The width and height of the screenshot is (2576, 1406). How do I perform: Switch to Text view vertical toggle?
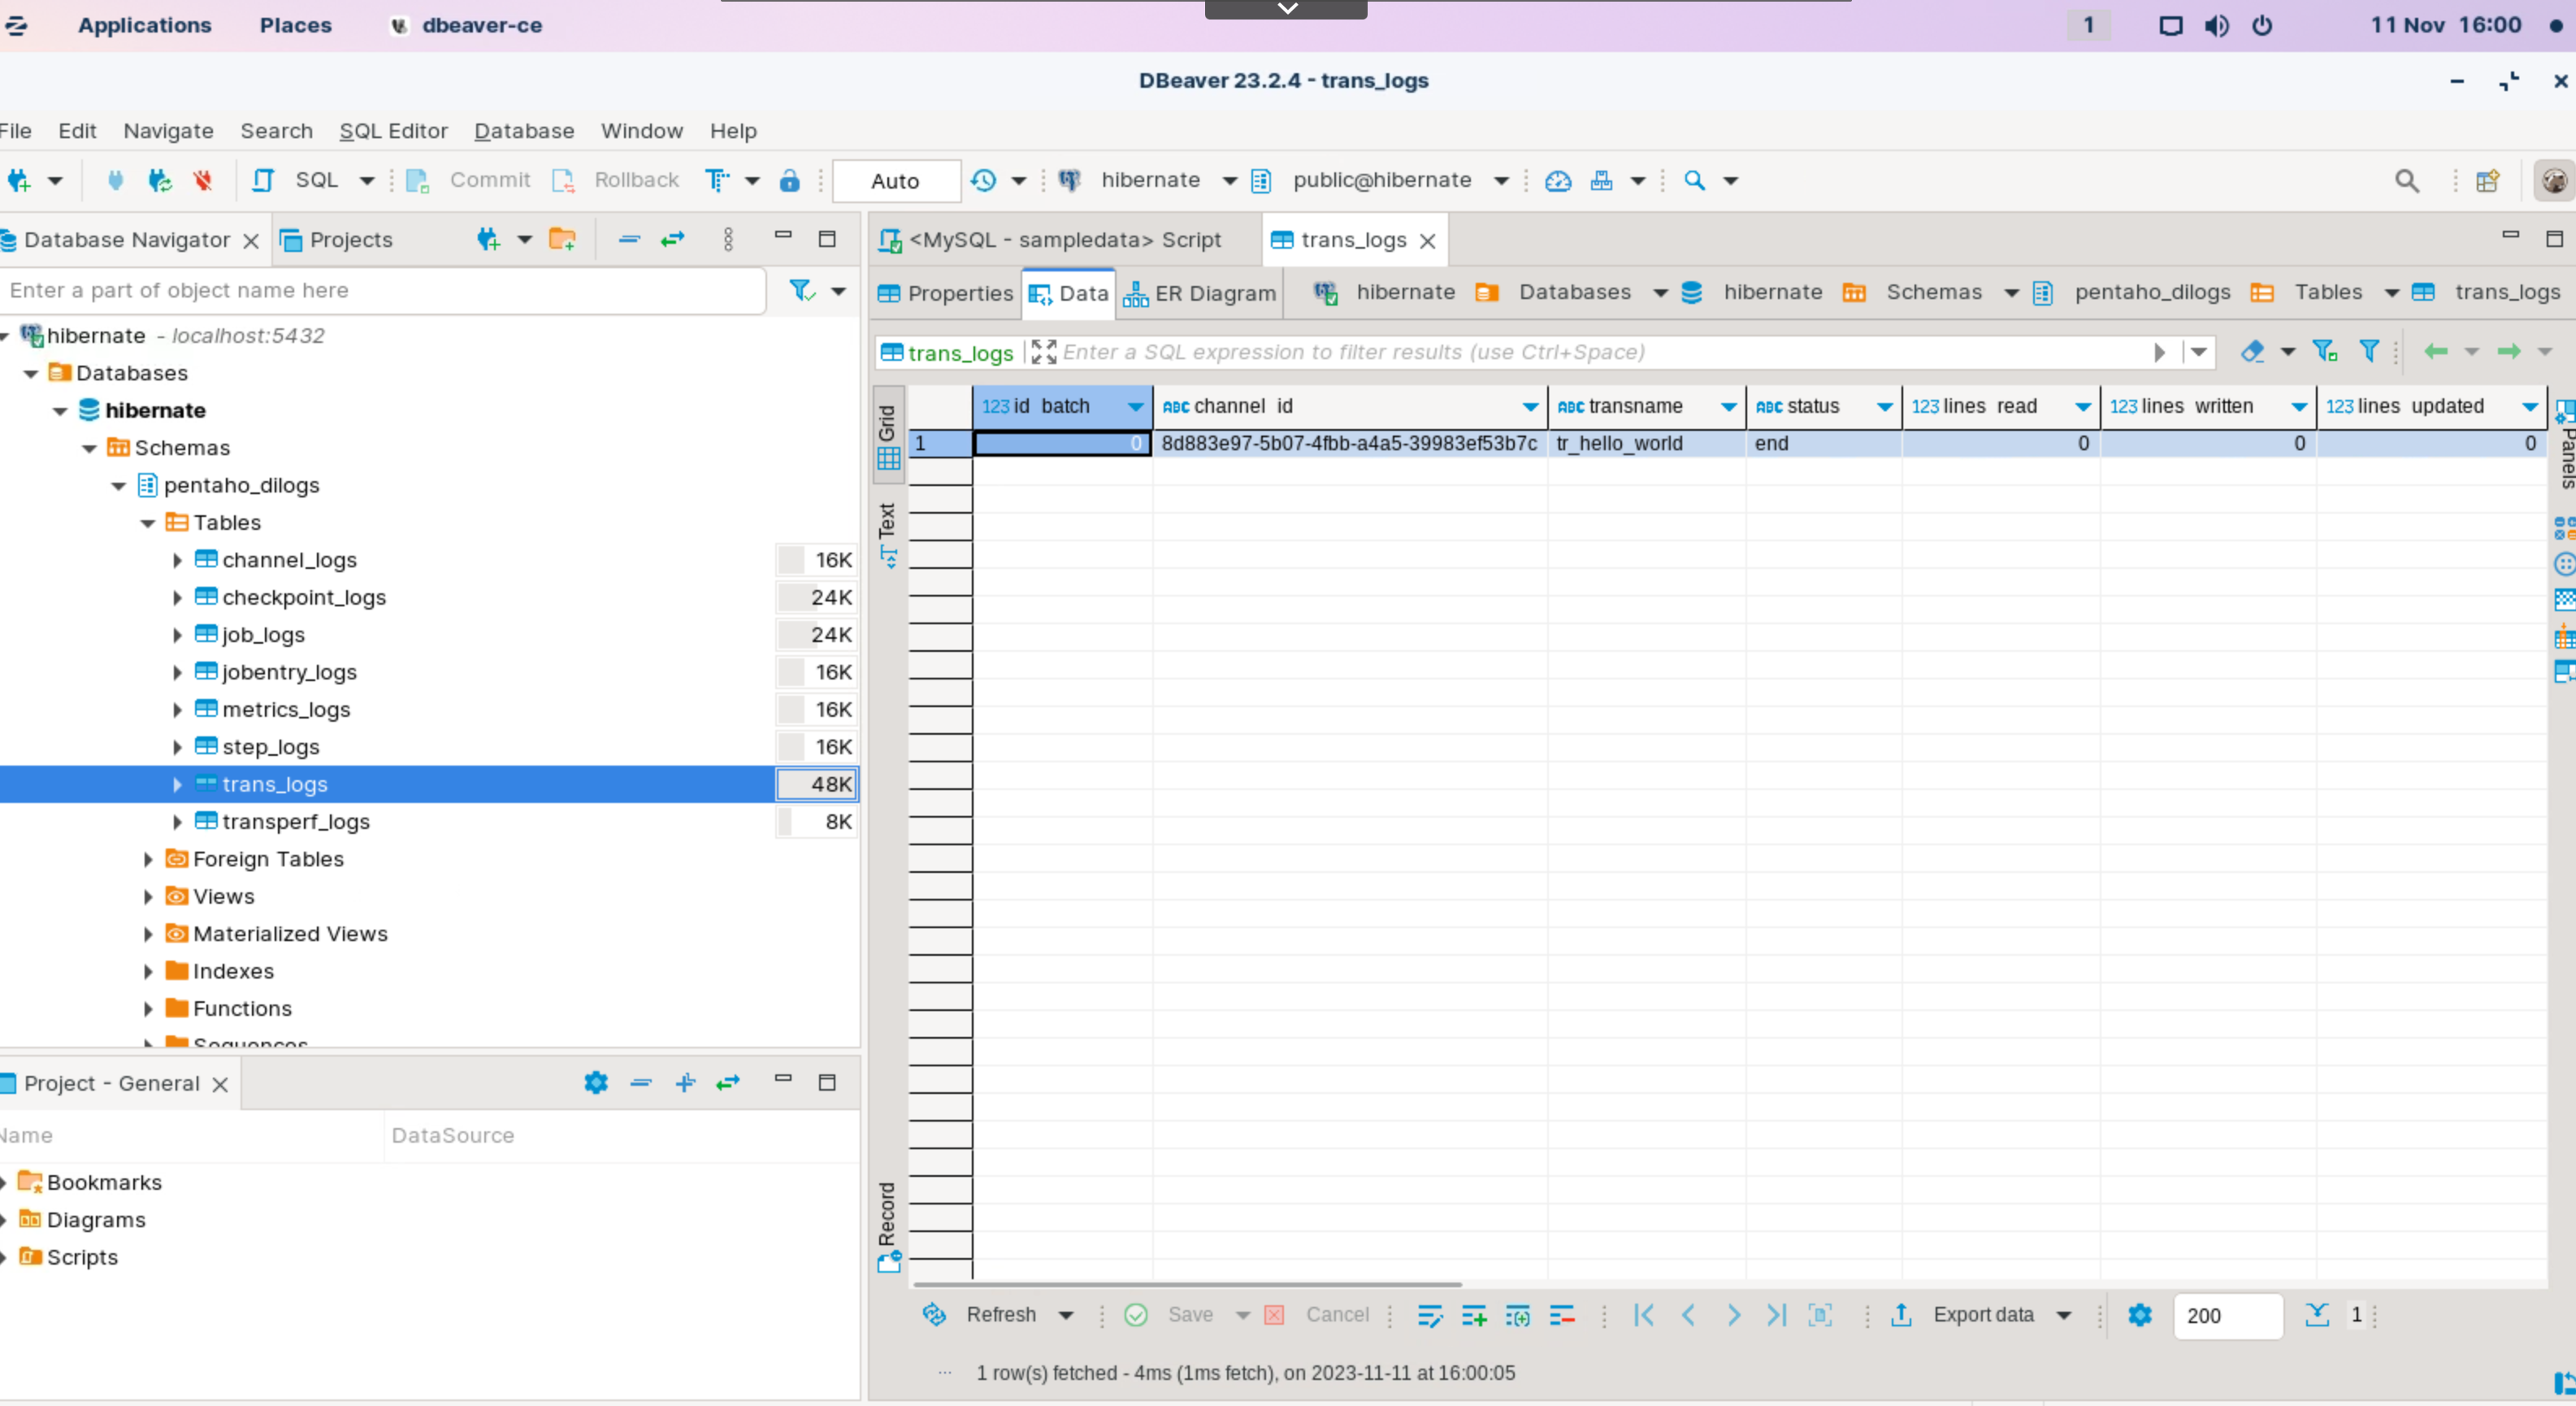point(887,535)
